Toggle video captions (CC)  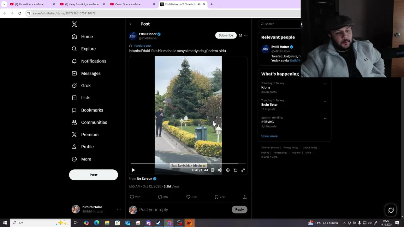pos(213,170)
